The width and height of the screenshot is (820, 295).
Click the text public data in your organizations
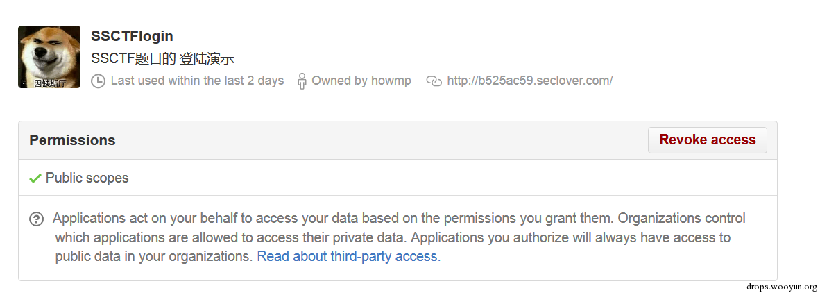pyautogui.click(x=154, y=256)
